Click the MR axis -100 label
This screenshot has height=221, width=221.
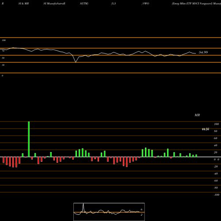(x=217, y=195)
